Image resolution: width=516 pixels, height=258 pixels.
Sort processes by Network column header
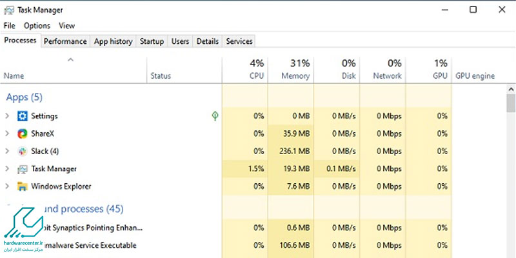click(382, 70)
